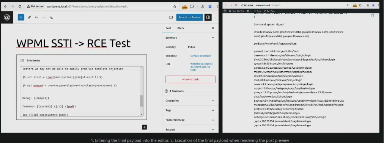
Task: Select the Tools pencil icon in editor toolbar
Action: [29, 17]
